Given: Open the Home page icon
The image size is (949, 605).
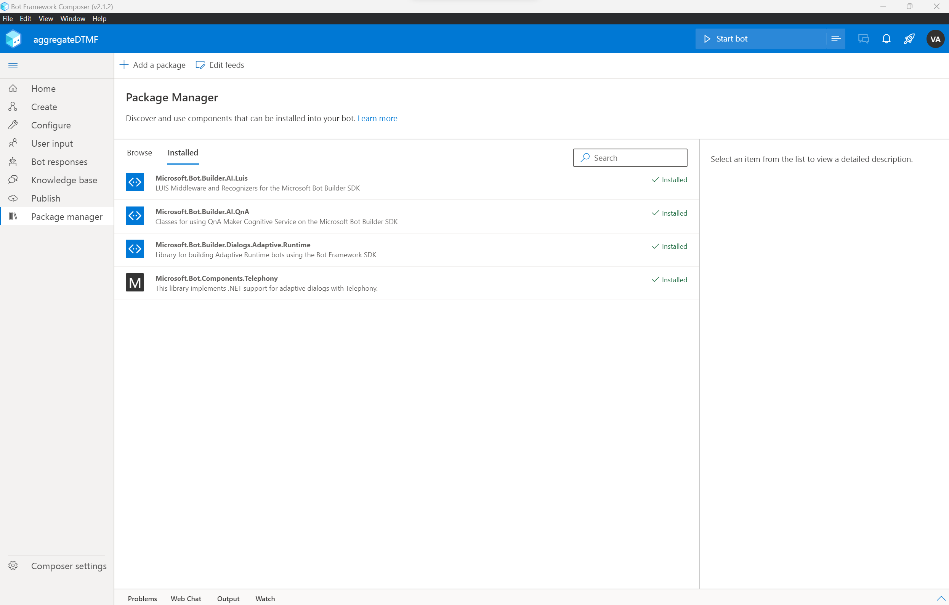Looking at the screenshot, I should [13, 89].
